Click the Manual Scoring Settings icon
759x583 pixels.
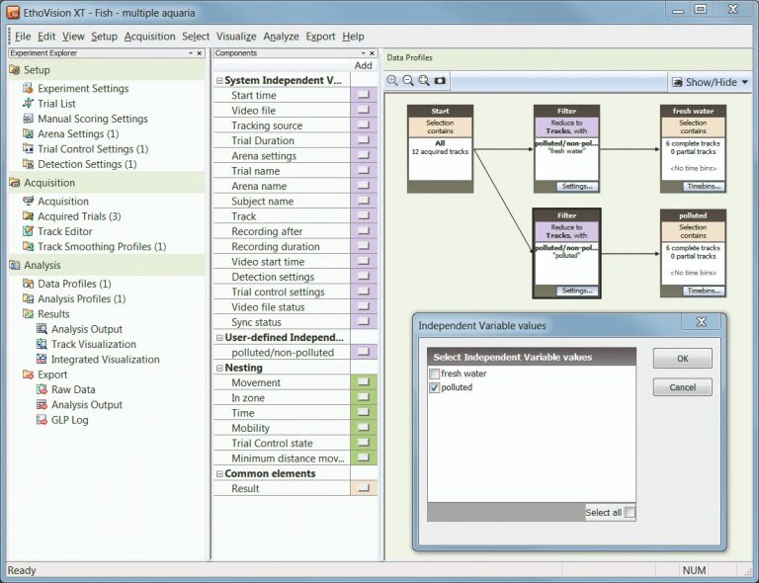[28, 119]
